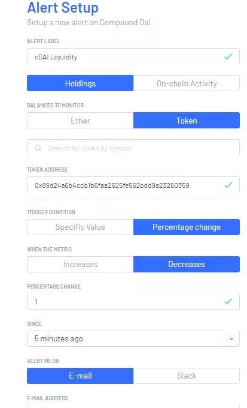
Task: Click the search magnifier icon in token search
Action: tap(38, 148)
